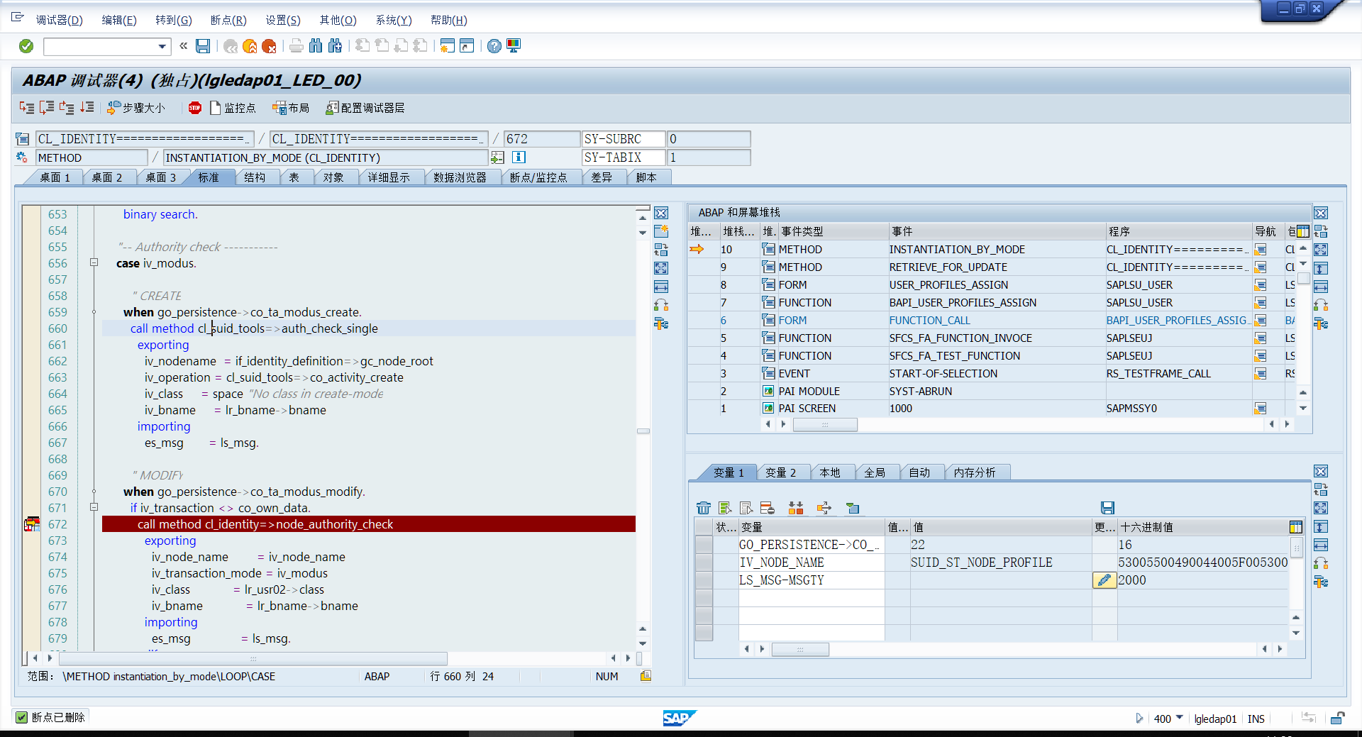The height and width of the screenshot is (737, 1362).
Task: Open the command field dropdown arrow
Action: click(162, 47)
